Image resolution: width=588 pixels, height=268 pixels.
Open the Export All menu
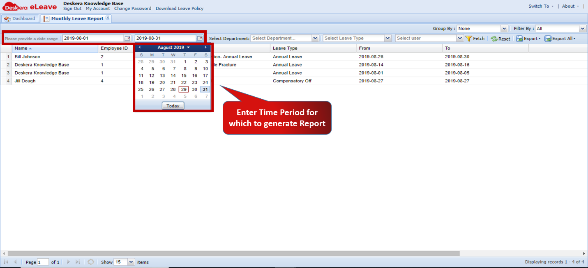[x=560, y=39]
